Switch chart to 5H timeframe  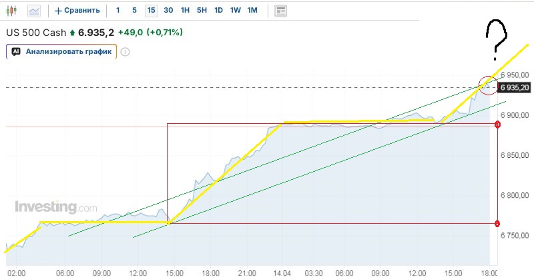tap(202, 11)
